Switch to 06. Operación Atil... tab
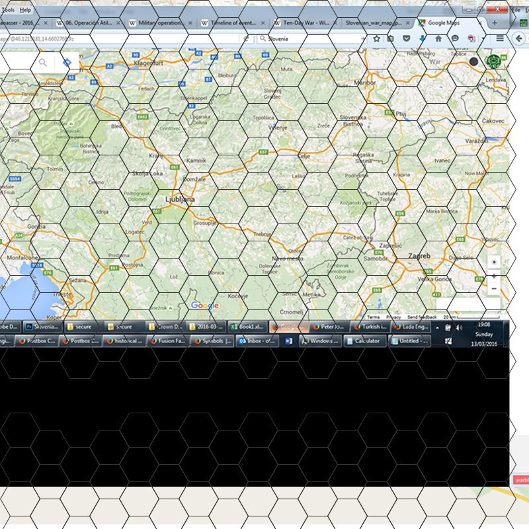This screenshot has width=529, height=529. [89, 23]
